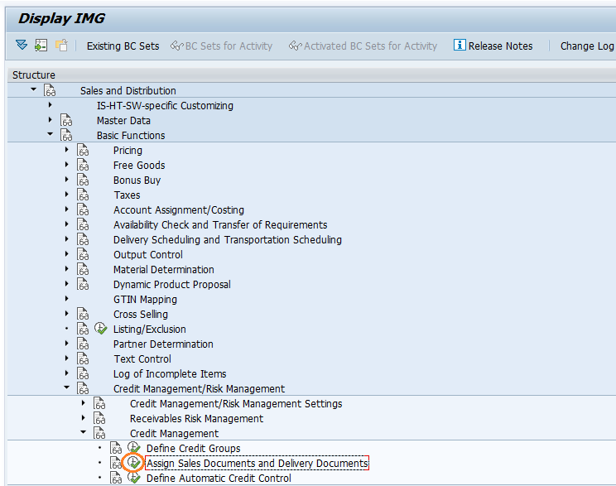The height and width of the screenshot is (486, 616).
Task: Open documentation icon for Pricing
Action: 83,150
